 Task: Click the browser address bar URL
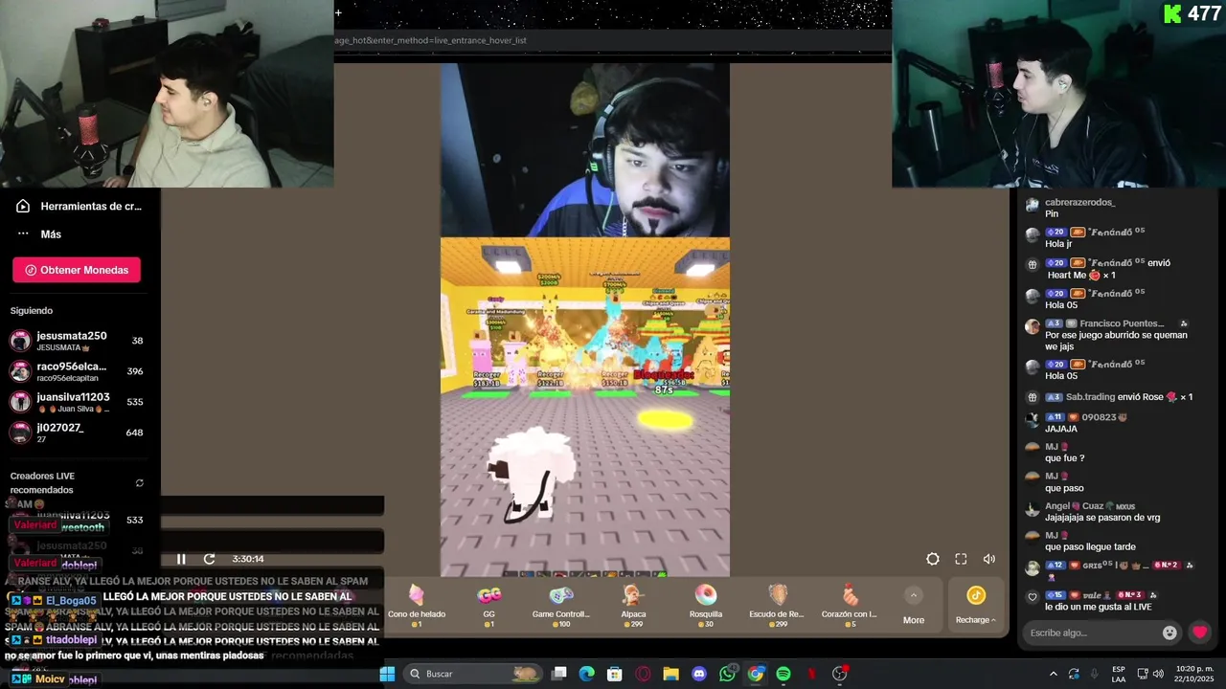click(x=431, y=40)
